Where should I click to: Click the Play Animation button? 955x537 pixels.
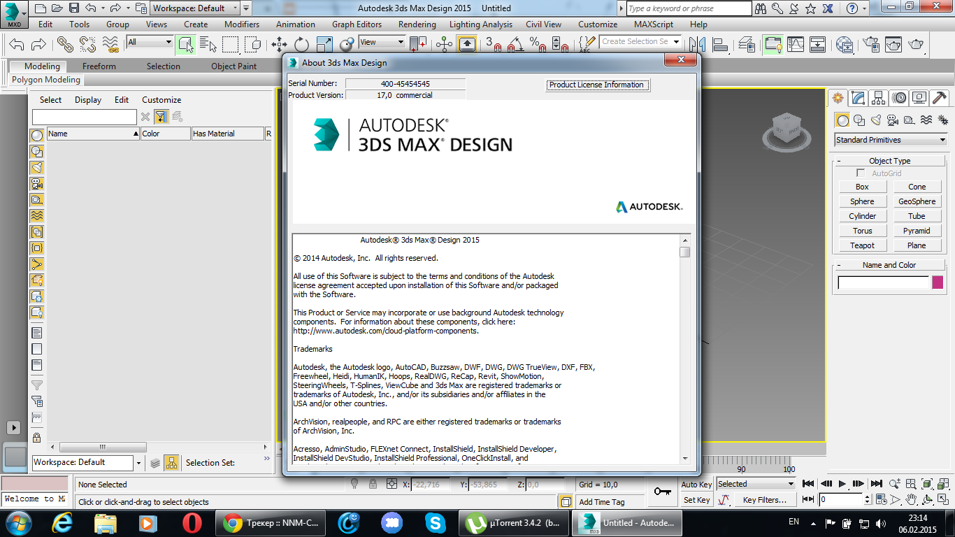click(x=842, y=484)
